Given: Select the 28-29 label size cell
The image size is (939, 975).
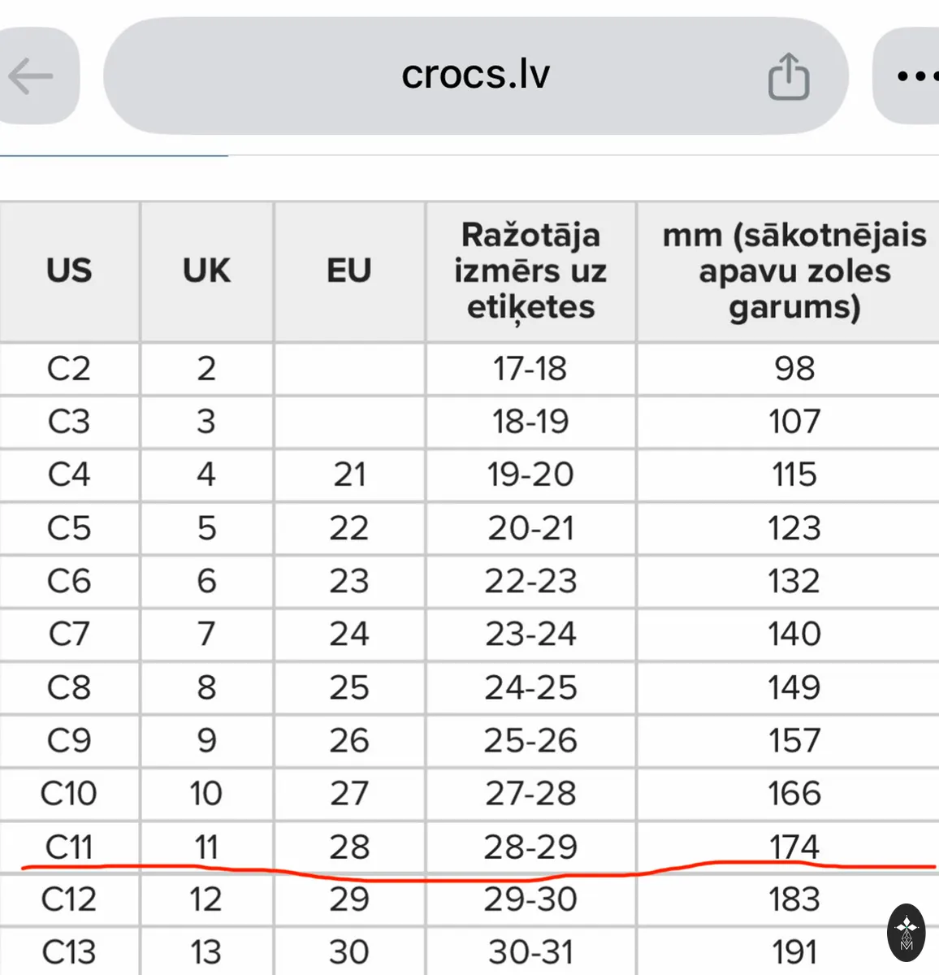Looking at the screenshot, I should 530,847.
